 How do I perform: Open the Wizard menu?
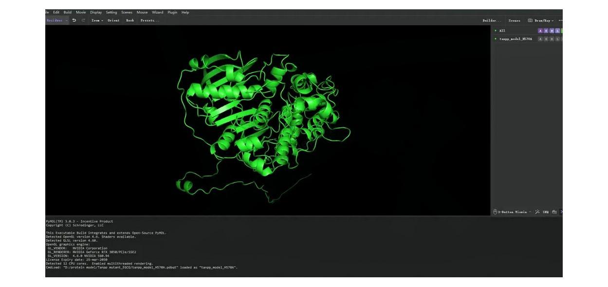tap(157, 12)
